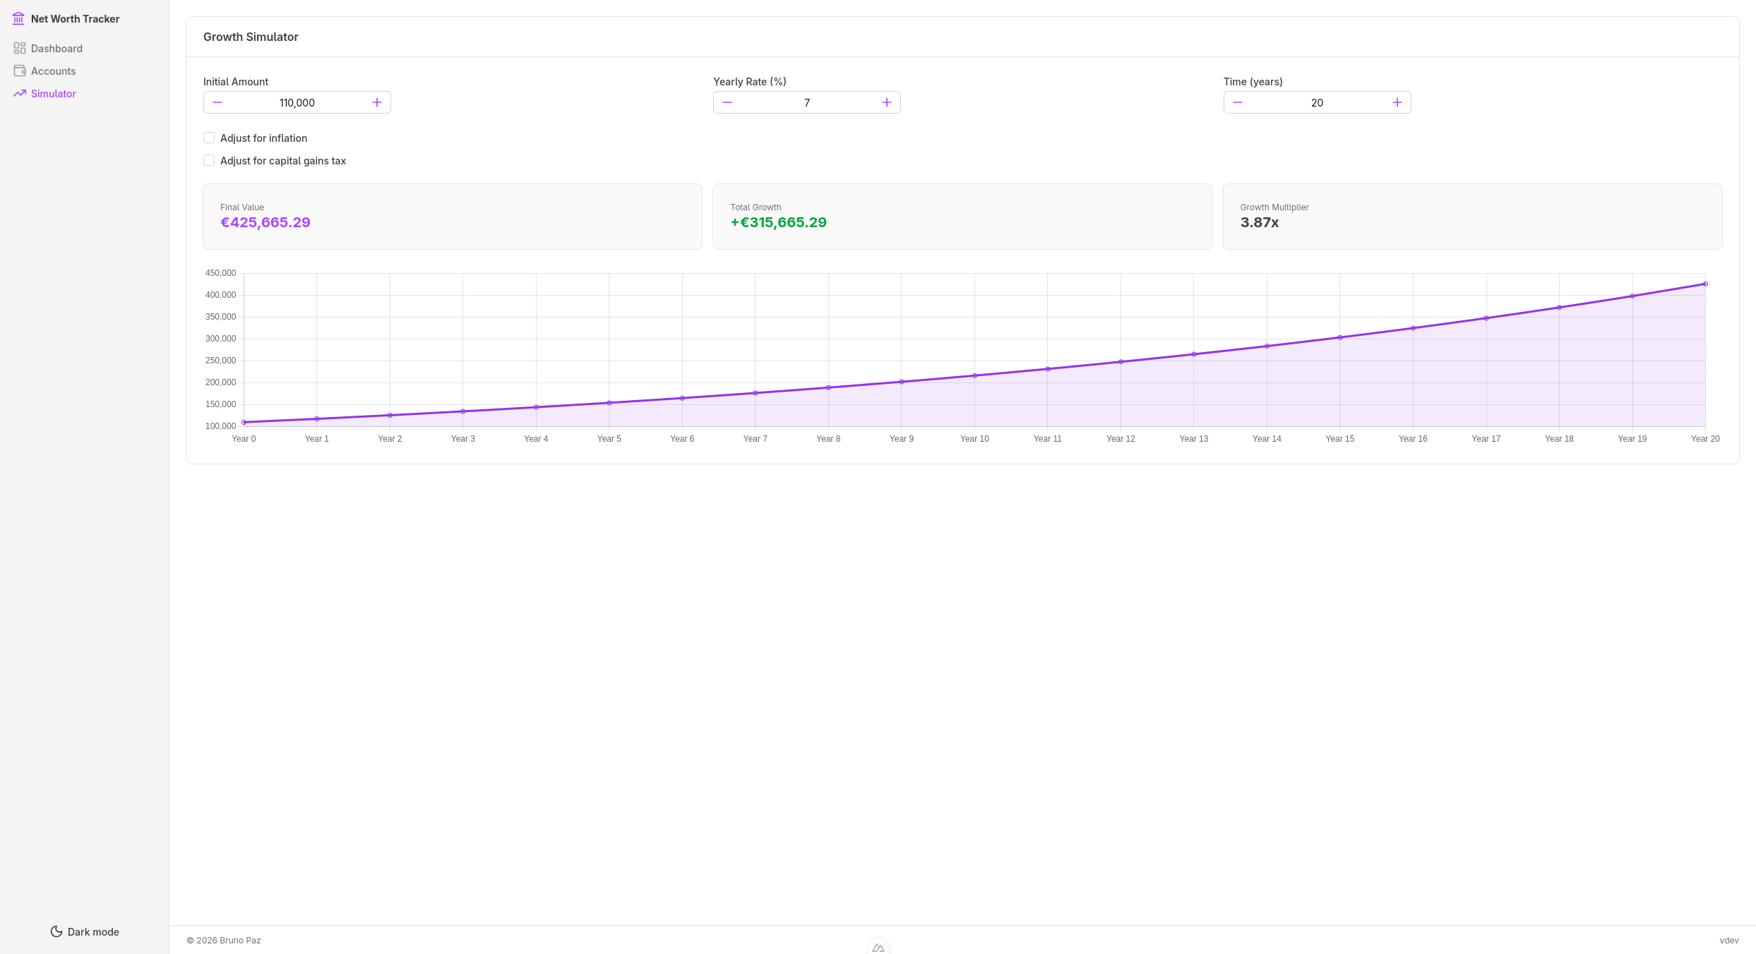Click the Net Worth Tracker bank icon
This screenshot has height=954, width=1756.
coord(18,18)
